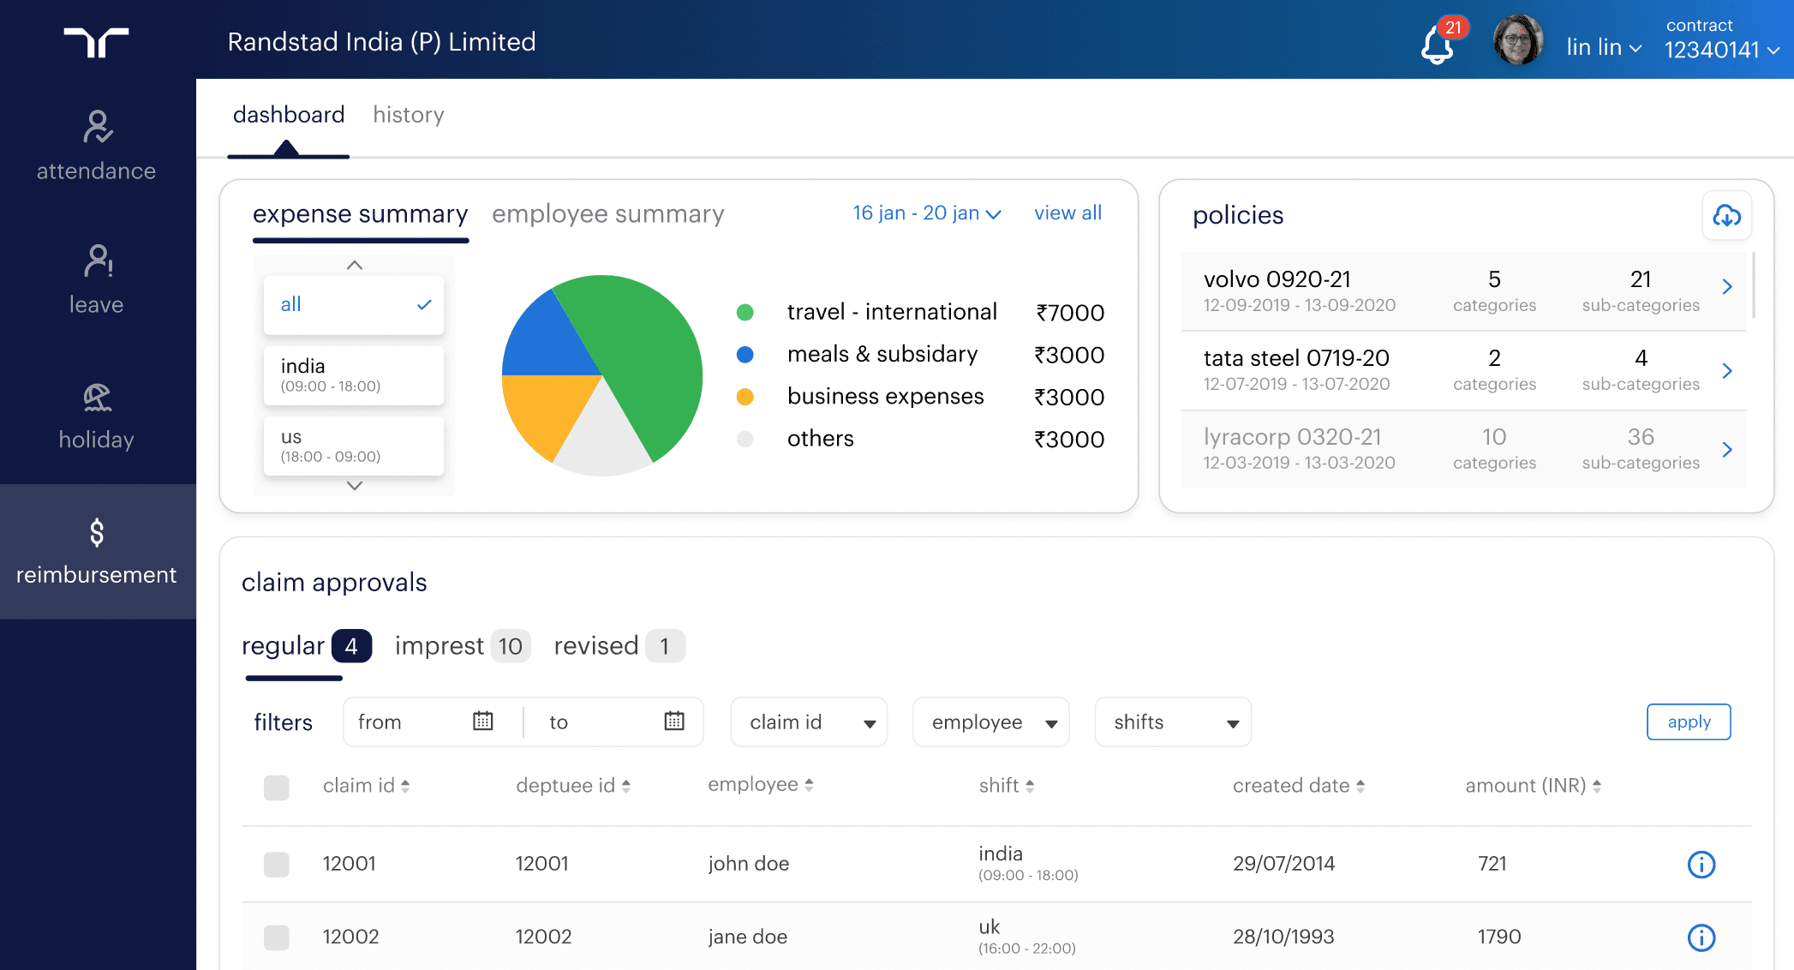Click the expense pie chart
The width and height of the screenshot is (1794, 970).
point(602,375)
